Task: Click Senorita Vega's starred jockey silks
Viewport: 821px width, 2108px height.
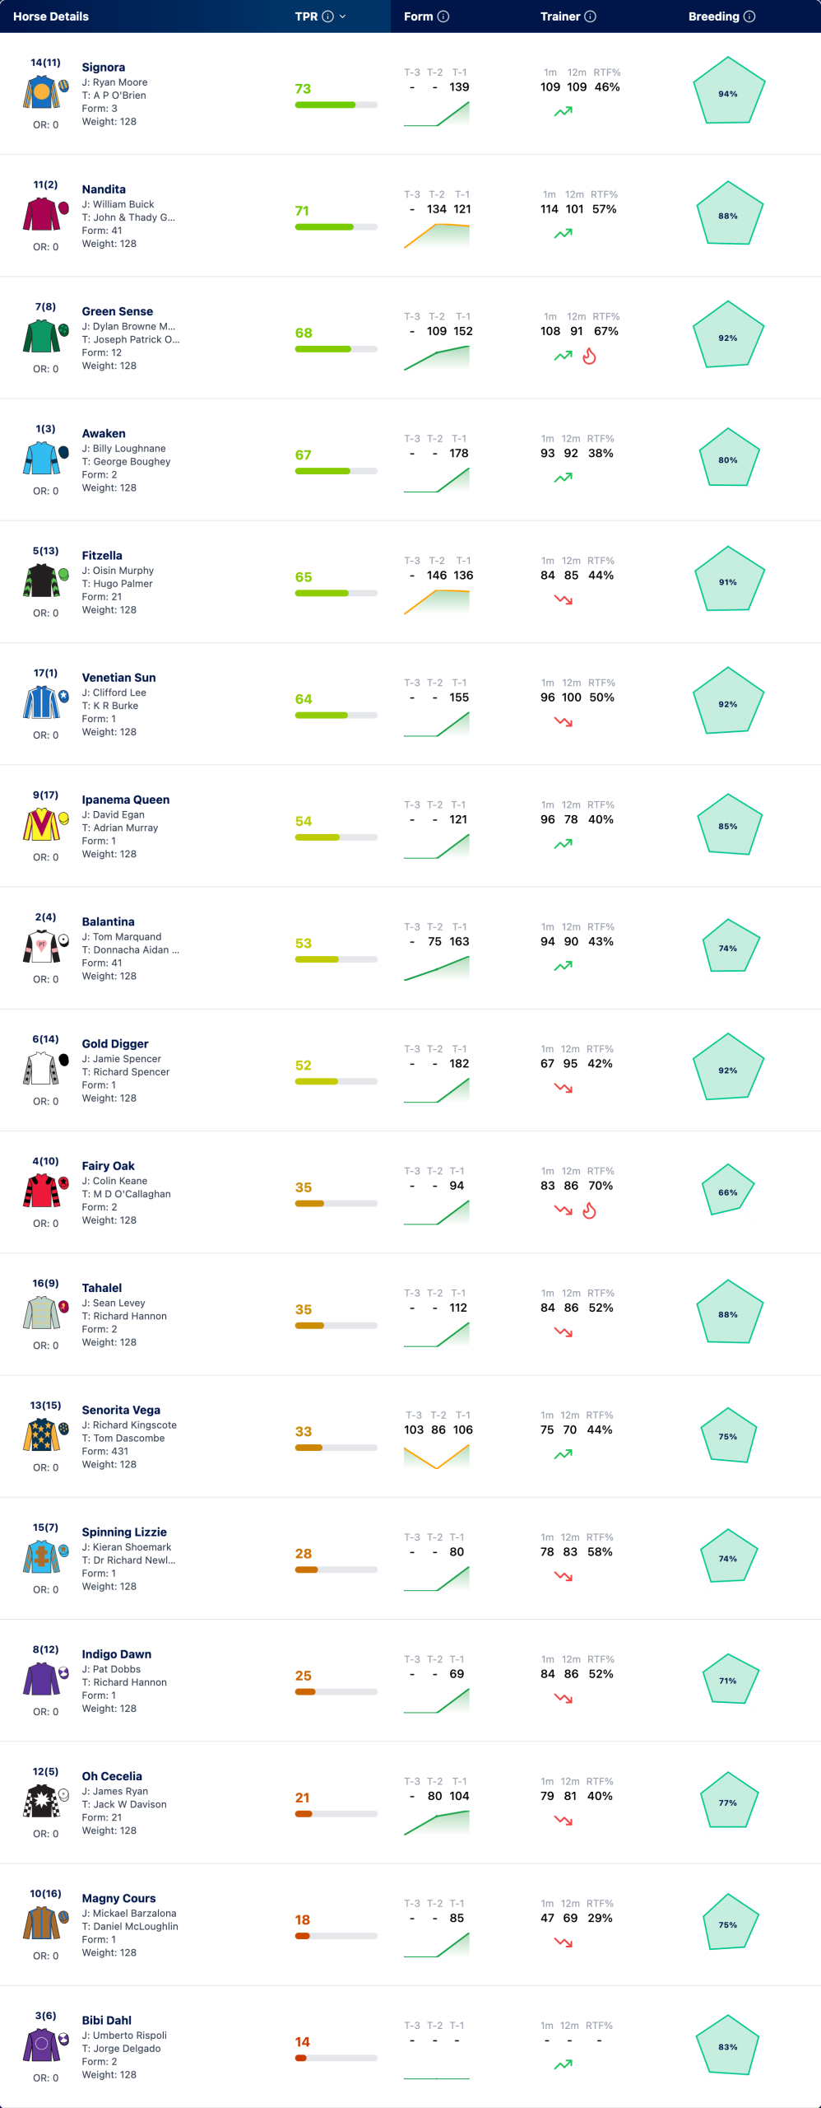Action: [x=42, y=1434]
